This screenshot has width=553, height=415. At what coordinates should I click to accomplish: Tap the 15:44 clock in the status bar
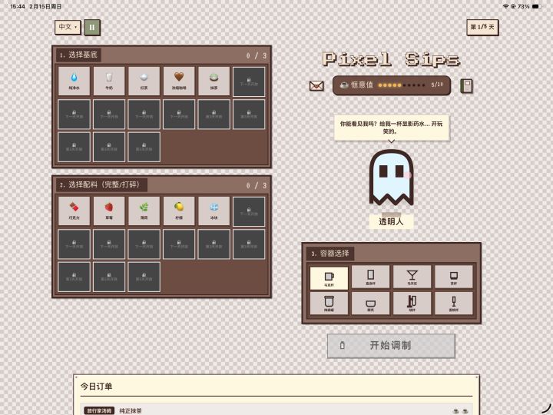pyautogui.click(x=17, y=6)
